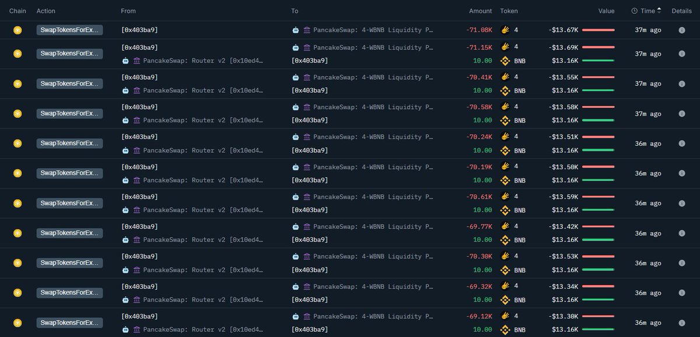The height and width of the screenshot is (337, 700).
Task: Click 10.00 BNB amount in -70.24K row
Action: coord(482,150)
